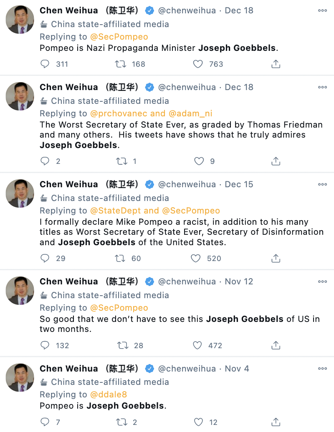Share the Nov 4 tweet replying to @ddale8
This screenshot has width=334, height=432.
(x=276, y=422)
